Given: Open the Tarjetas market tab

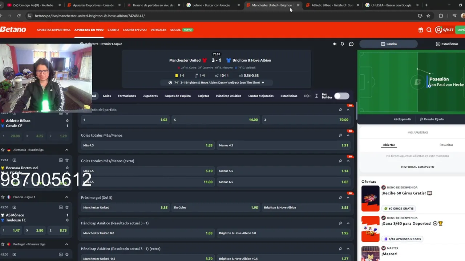Looking at the screenshot, I should (x=203, y=96).
